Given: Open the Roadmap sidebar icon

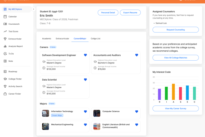Looking at the screenshot, I should click(x=5, y=72).
